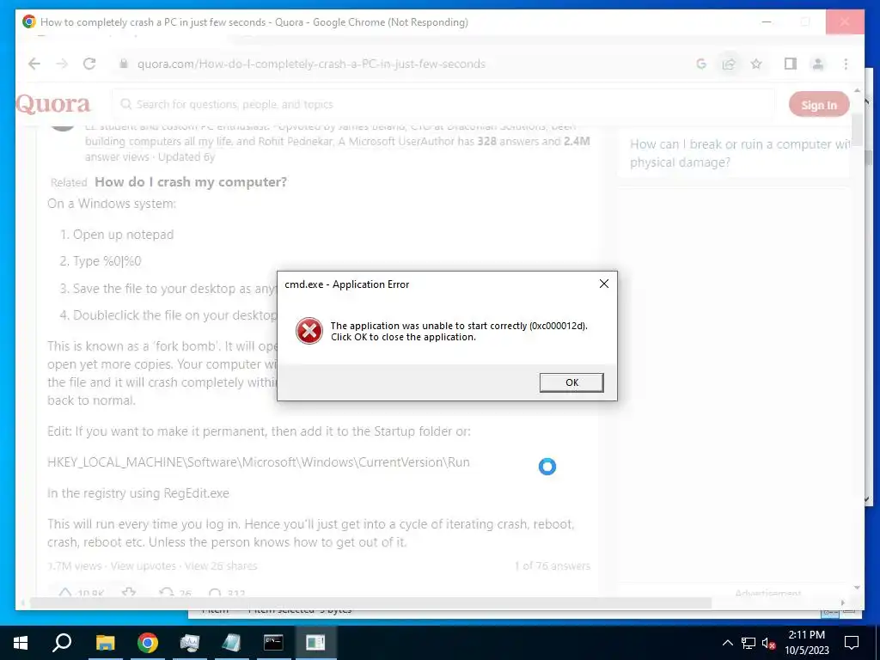Open 'How do I crash my computer?' link
The image size is (880, 660).
(191, 182)
